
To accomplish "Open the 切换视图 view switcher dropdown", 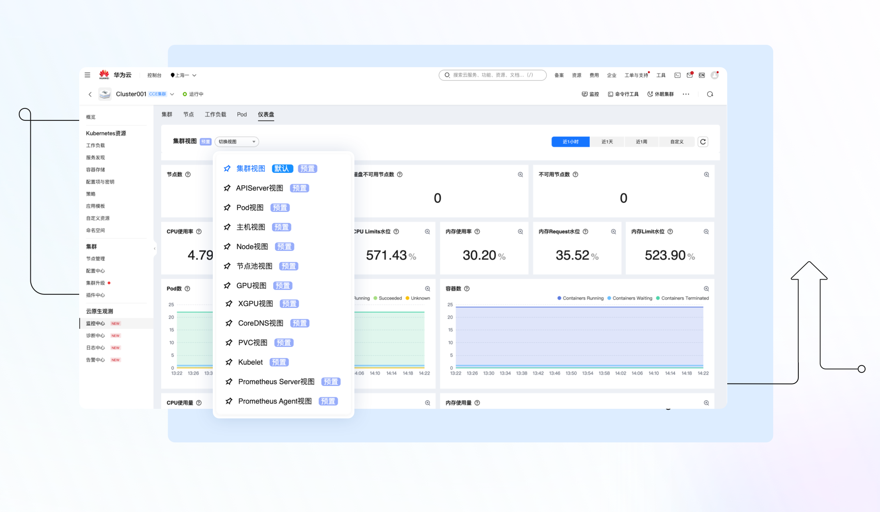I will 237,142.
